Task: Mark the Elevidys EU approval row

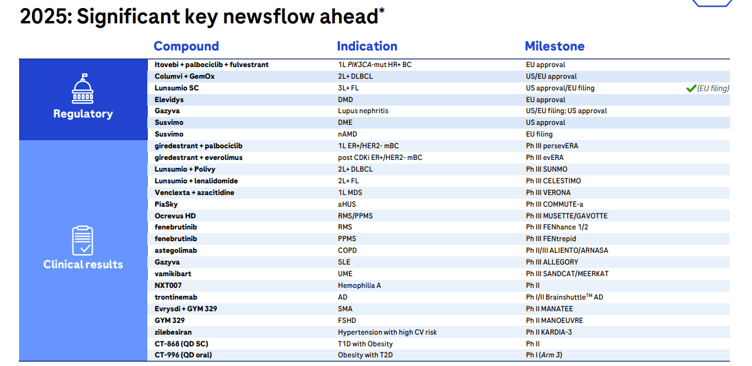Action: click(370, 99)
